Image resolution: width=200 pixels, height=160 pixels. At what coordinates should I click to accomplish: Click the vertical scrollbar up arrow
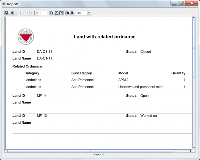[194, 18]
